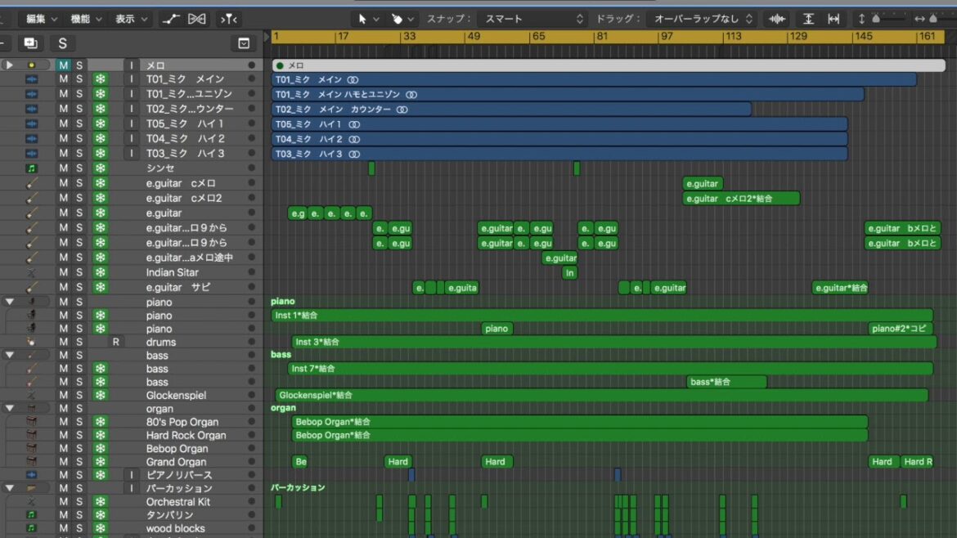This screenshot has height=538, width=957.
Task: Click the Indian Sitar track instrument icon
Action: click(32, 272)
